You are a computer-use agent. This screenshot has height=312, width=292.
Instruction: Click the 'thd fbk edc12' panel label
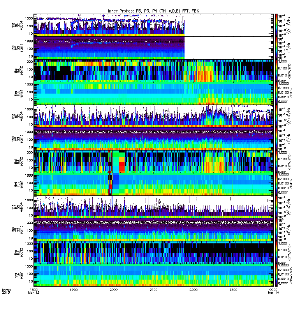pyautogui.click(x=19, y=161)
